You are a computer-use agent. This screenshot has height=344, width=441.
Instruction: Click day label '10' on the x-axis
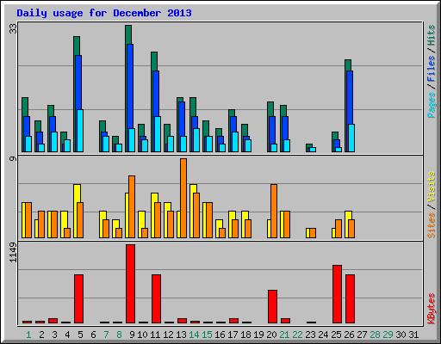(x=142, y=335)
